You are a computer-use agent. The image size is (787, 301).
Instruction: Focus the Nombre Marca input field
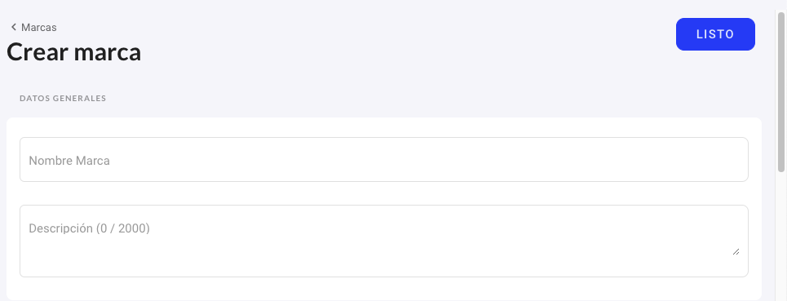384,160
